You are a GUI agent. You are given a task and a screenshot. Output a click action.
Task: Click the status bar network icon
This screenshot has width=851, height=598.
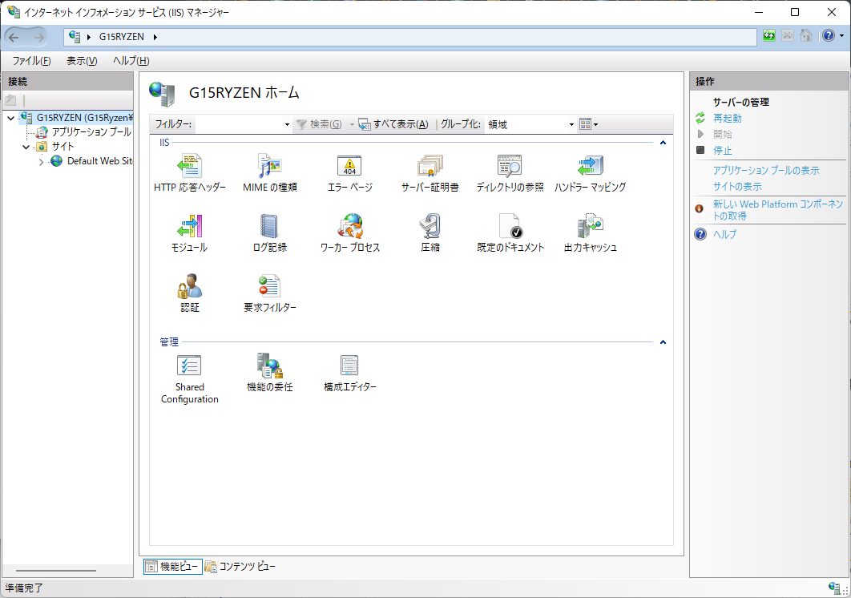tap(834, 587)
